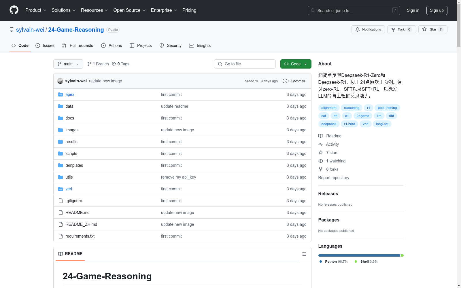Viewport: 461px width, 288px height.
Task: Open the 0 forks link
Action: click(x=332, y=169)
